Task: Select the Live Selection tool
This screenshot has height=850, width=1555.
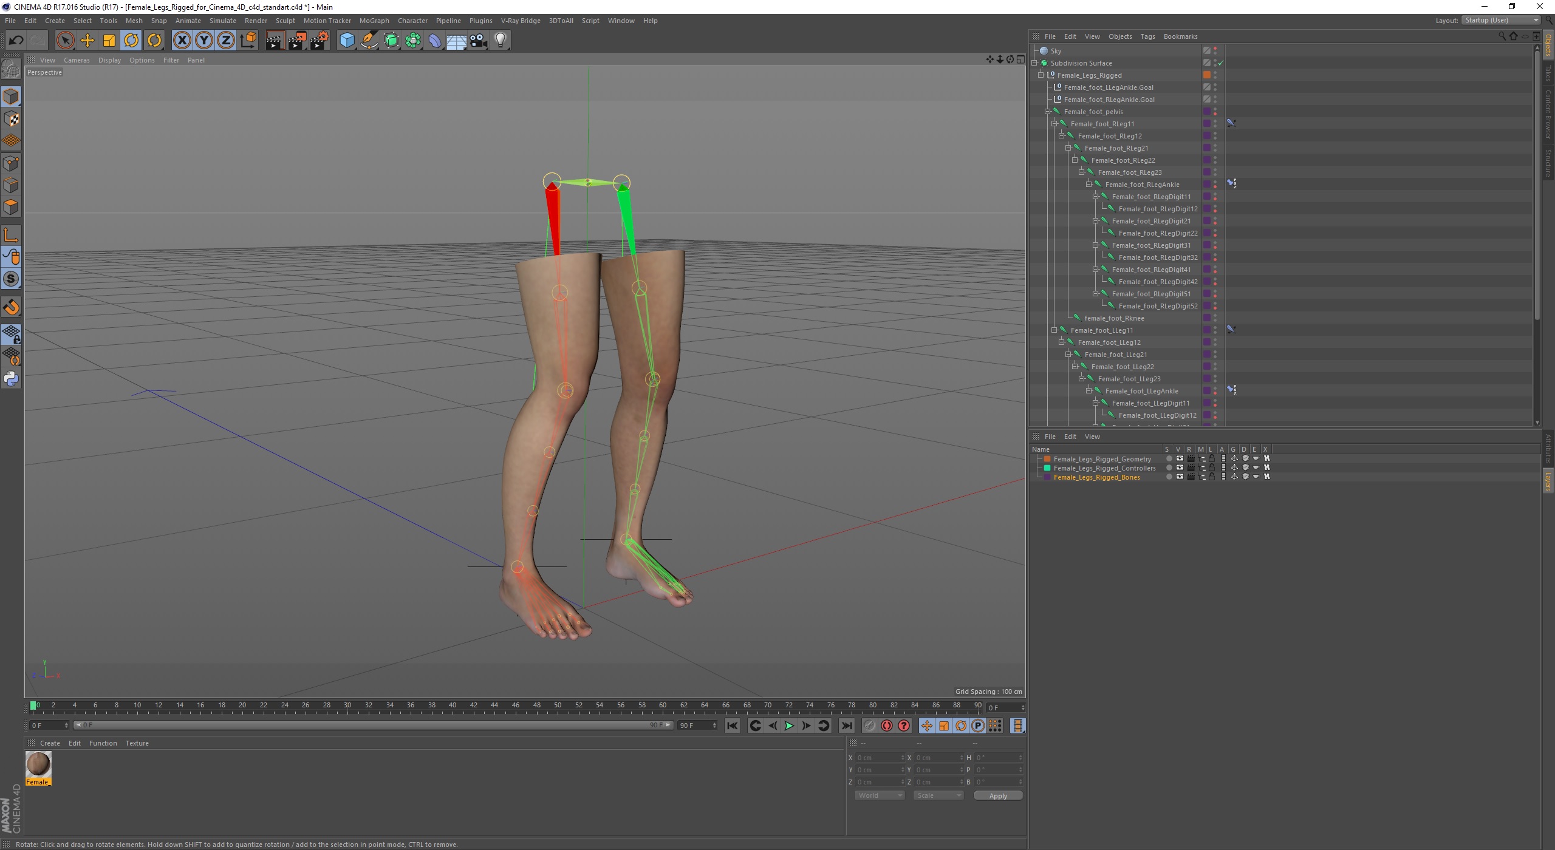Action: (x=65, y=41)
